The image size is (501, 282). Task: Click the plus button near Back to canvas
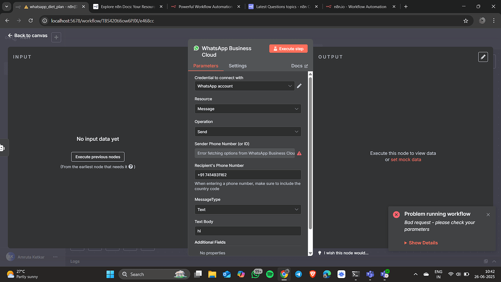pos(56,37)
